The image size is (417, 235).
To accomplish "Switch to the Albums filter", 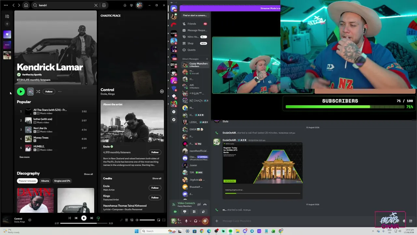I will pyautogui.click(x=45, y=181).
